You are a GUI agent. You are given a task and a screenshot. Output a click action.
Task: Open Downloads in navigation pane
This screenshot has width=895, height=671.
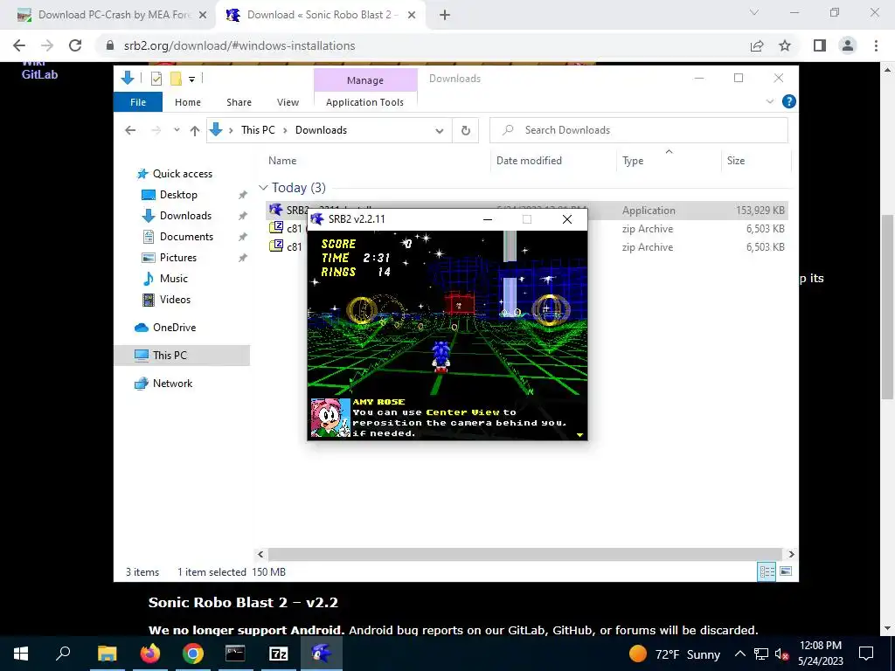pyautogui.click(x=185, y=216)
